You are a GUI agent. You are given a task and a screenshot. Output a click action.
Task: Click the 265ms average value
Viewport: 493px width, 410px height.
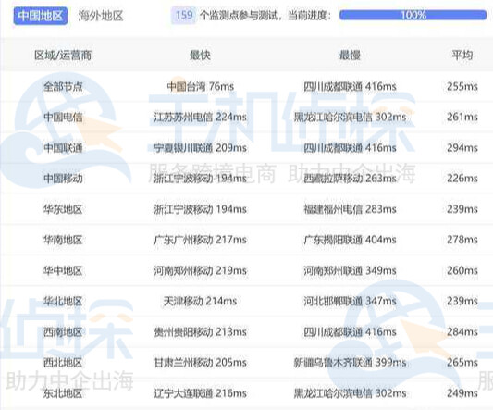click(462, 363)
